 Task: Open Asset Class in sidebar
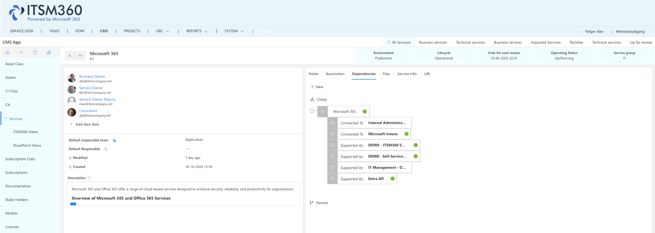click(x=30, y=64)
